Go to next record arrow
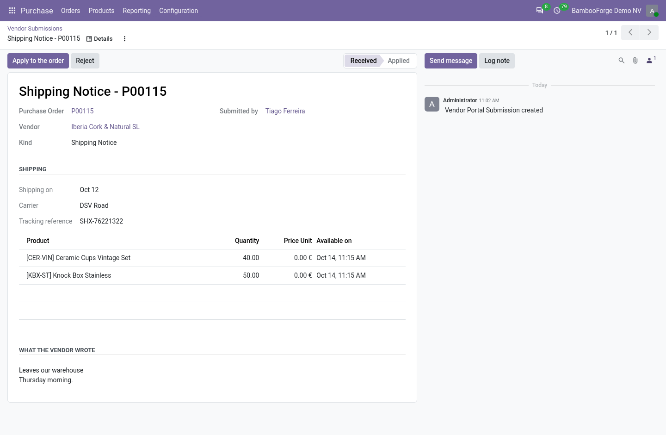This screenshot has width=666, height=435. pyautogui.click(x=649, y=32)
